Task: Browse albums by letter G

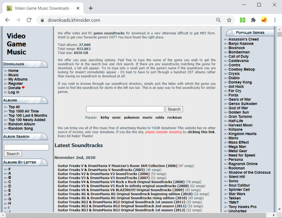Action: (x=10, y=199)
